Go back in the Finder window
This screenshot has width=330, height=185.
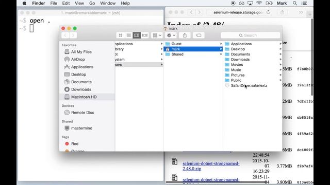(x=65, y=35)
